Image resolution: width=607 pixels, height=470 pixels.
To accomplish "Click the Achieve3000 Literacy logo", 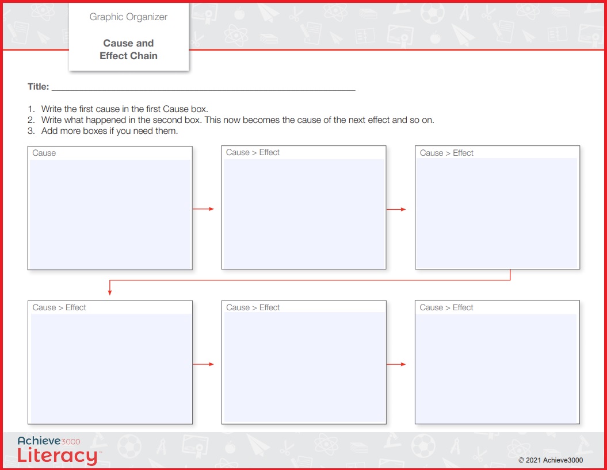I will [x=58, y=450].
